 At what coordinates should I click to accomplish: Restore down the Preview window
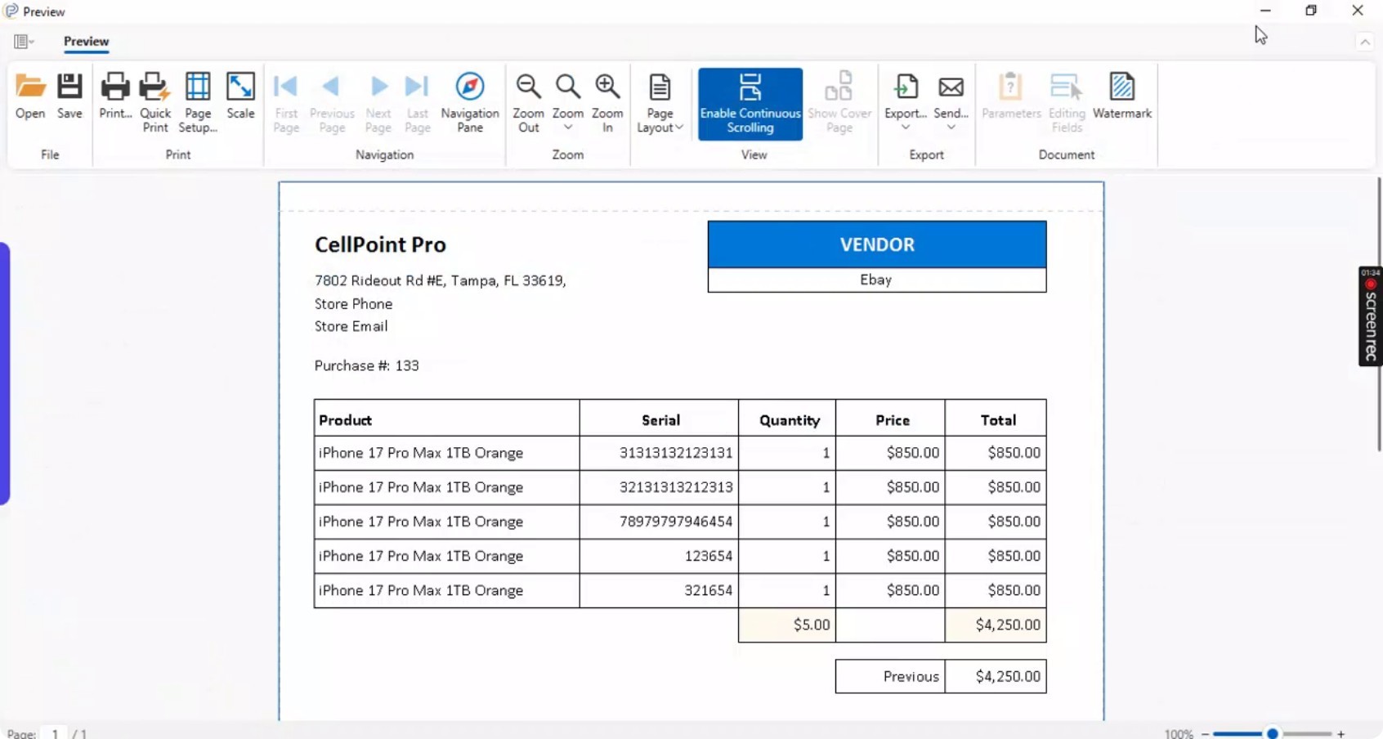[1311, 11]
